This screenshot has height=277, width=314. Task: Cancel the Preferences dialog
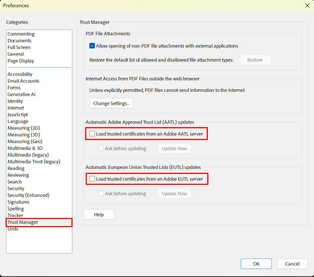(292, 264)
